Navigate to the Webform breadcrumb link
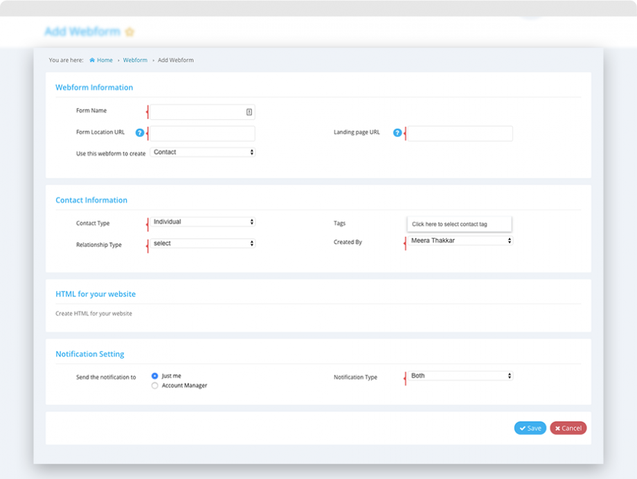The height and width of the screenshot is (479, 637). [x=135, y=60]
